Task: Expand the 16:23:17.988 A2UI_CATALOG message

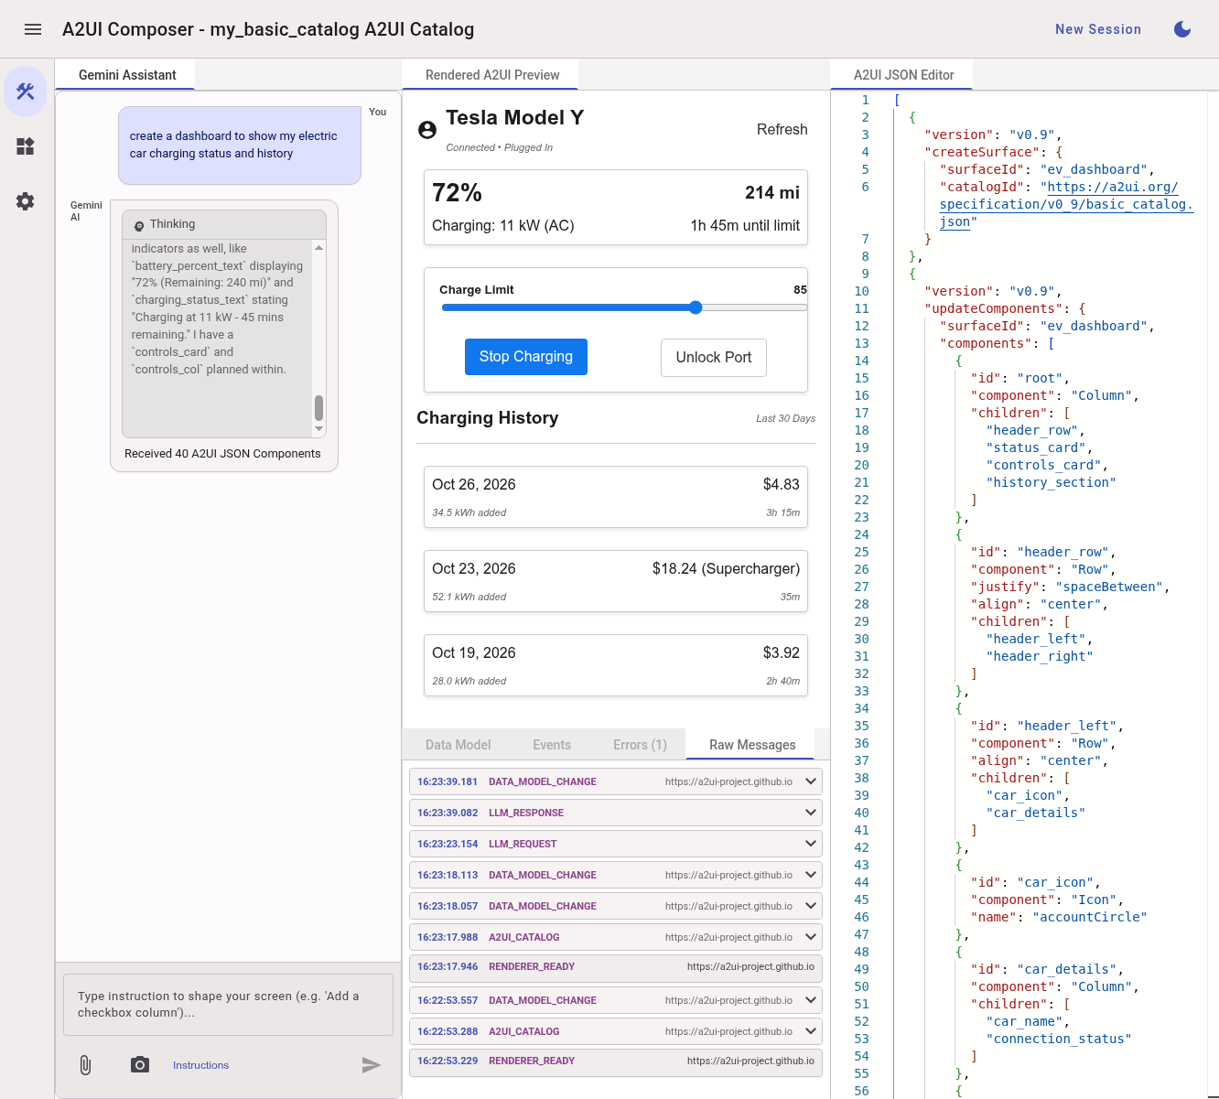Action: [x=616, y=937]
